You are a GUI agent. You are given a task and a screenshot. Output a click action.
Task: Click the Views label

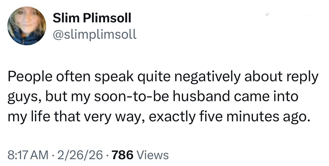(x=152, y=155)
